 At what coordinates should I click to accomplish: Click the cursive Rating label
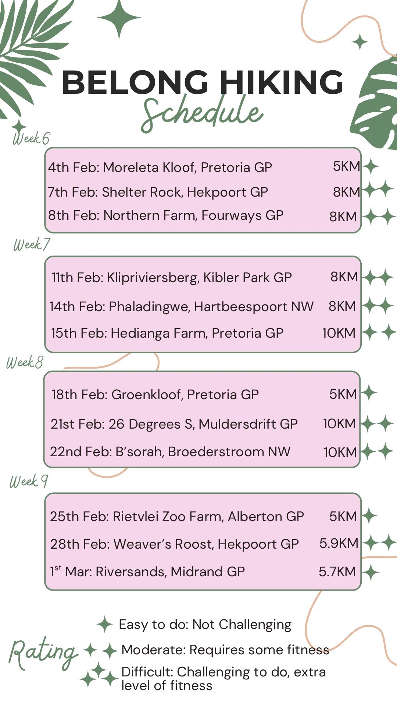point(42,652)
